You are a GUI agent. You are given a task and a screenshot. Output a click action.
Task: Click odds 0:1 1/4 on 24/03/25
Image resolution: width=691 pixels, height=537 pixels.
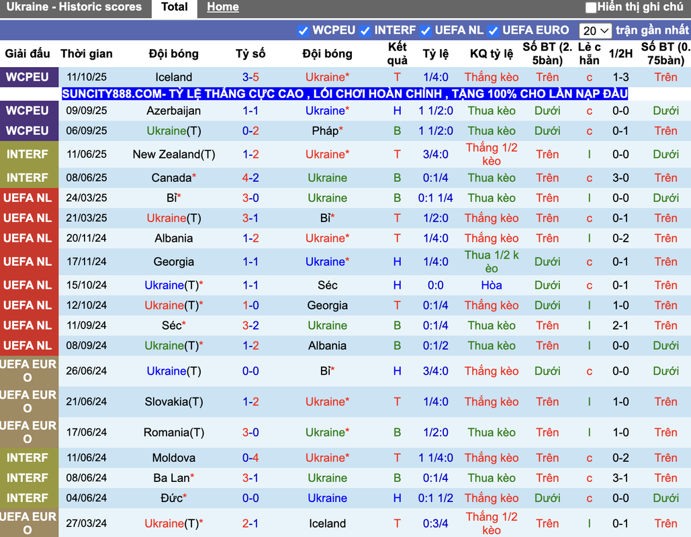tap(435, 198)
